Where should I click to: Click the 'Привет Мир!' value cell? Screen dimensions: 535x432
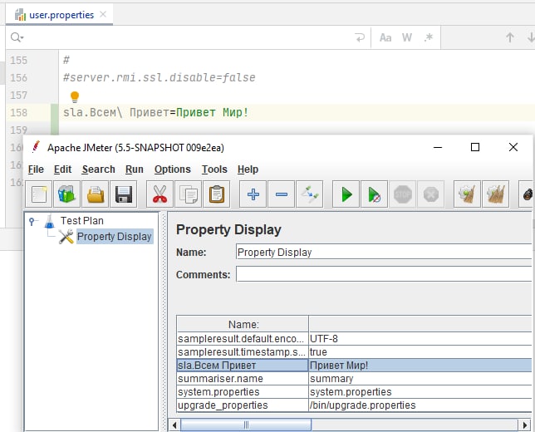click(x=420, y=365)
